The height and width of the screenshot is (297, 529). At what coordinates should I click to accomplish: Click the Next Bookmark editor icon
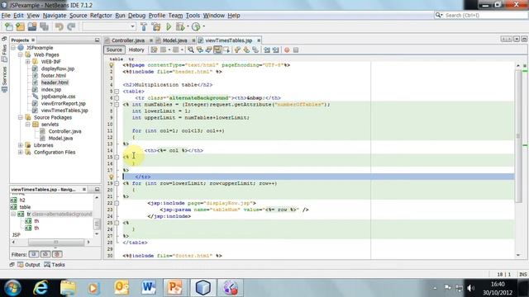click(x=246, y=49)
